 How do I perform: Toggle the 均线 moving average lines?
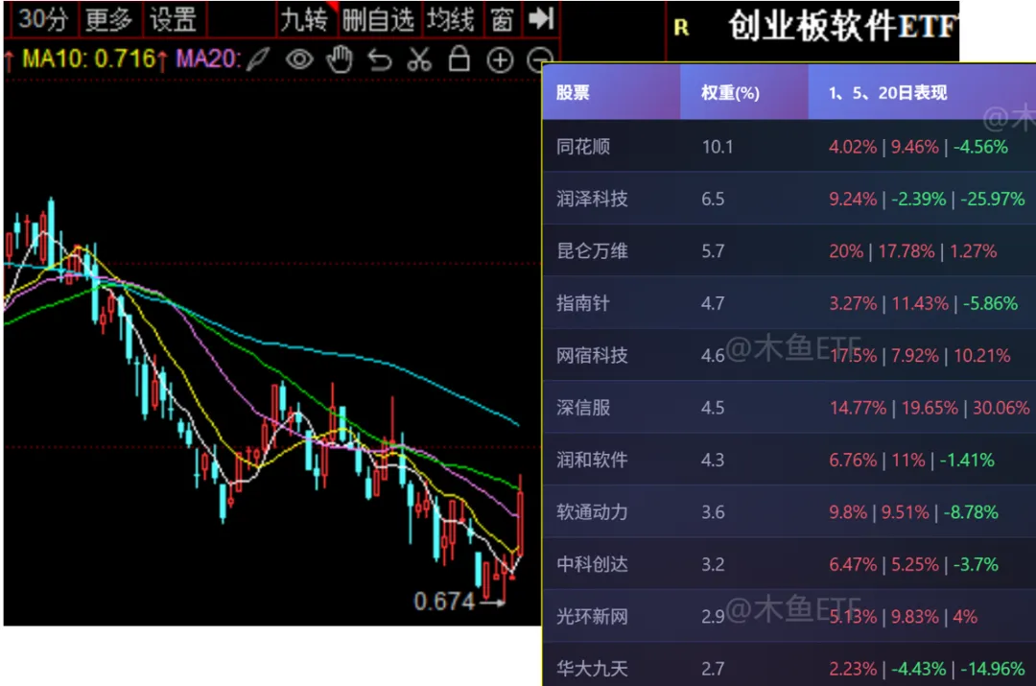click(x=450, y=20)
